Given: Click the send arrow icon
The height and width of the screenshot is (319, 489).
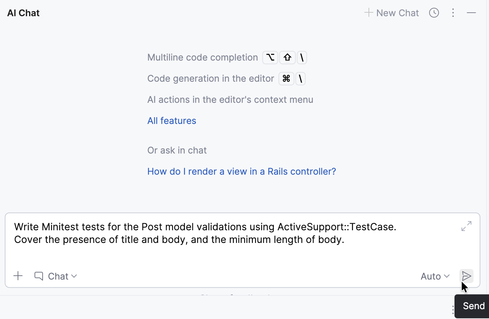Looking at the screenshot, I should [466, 276].
